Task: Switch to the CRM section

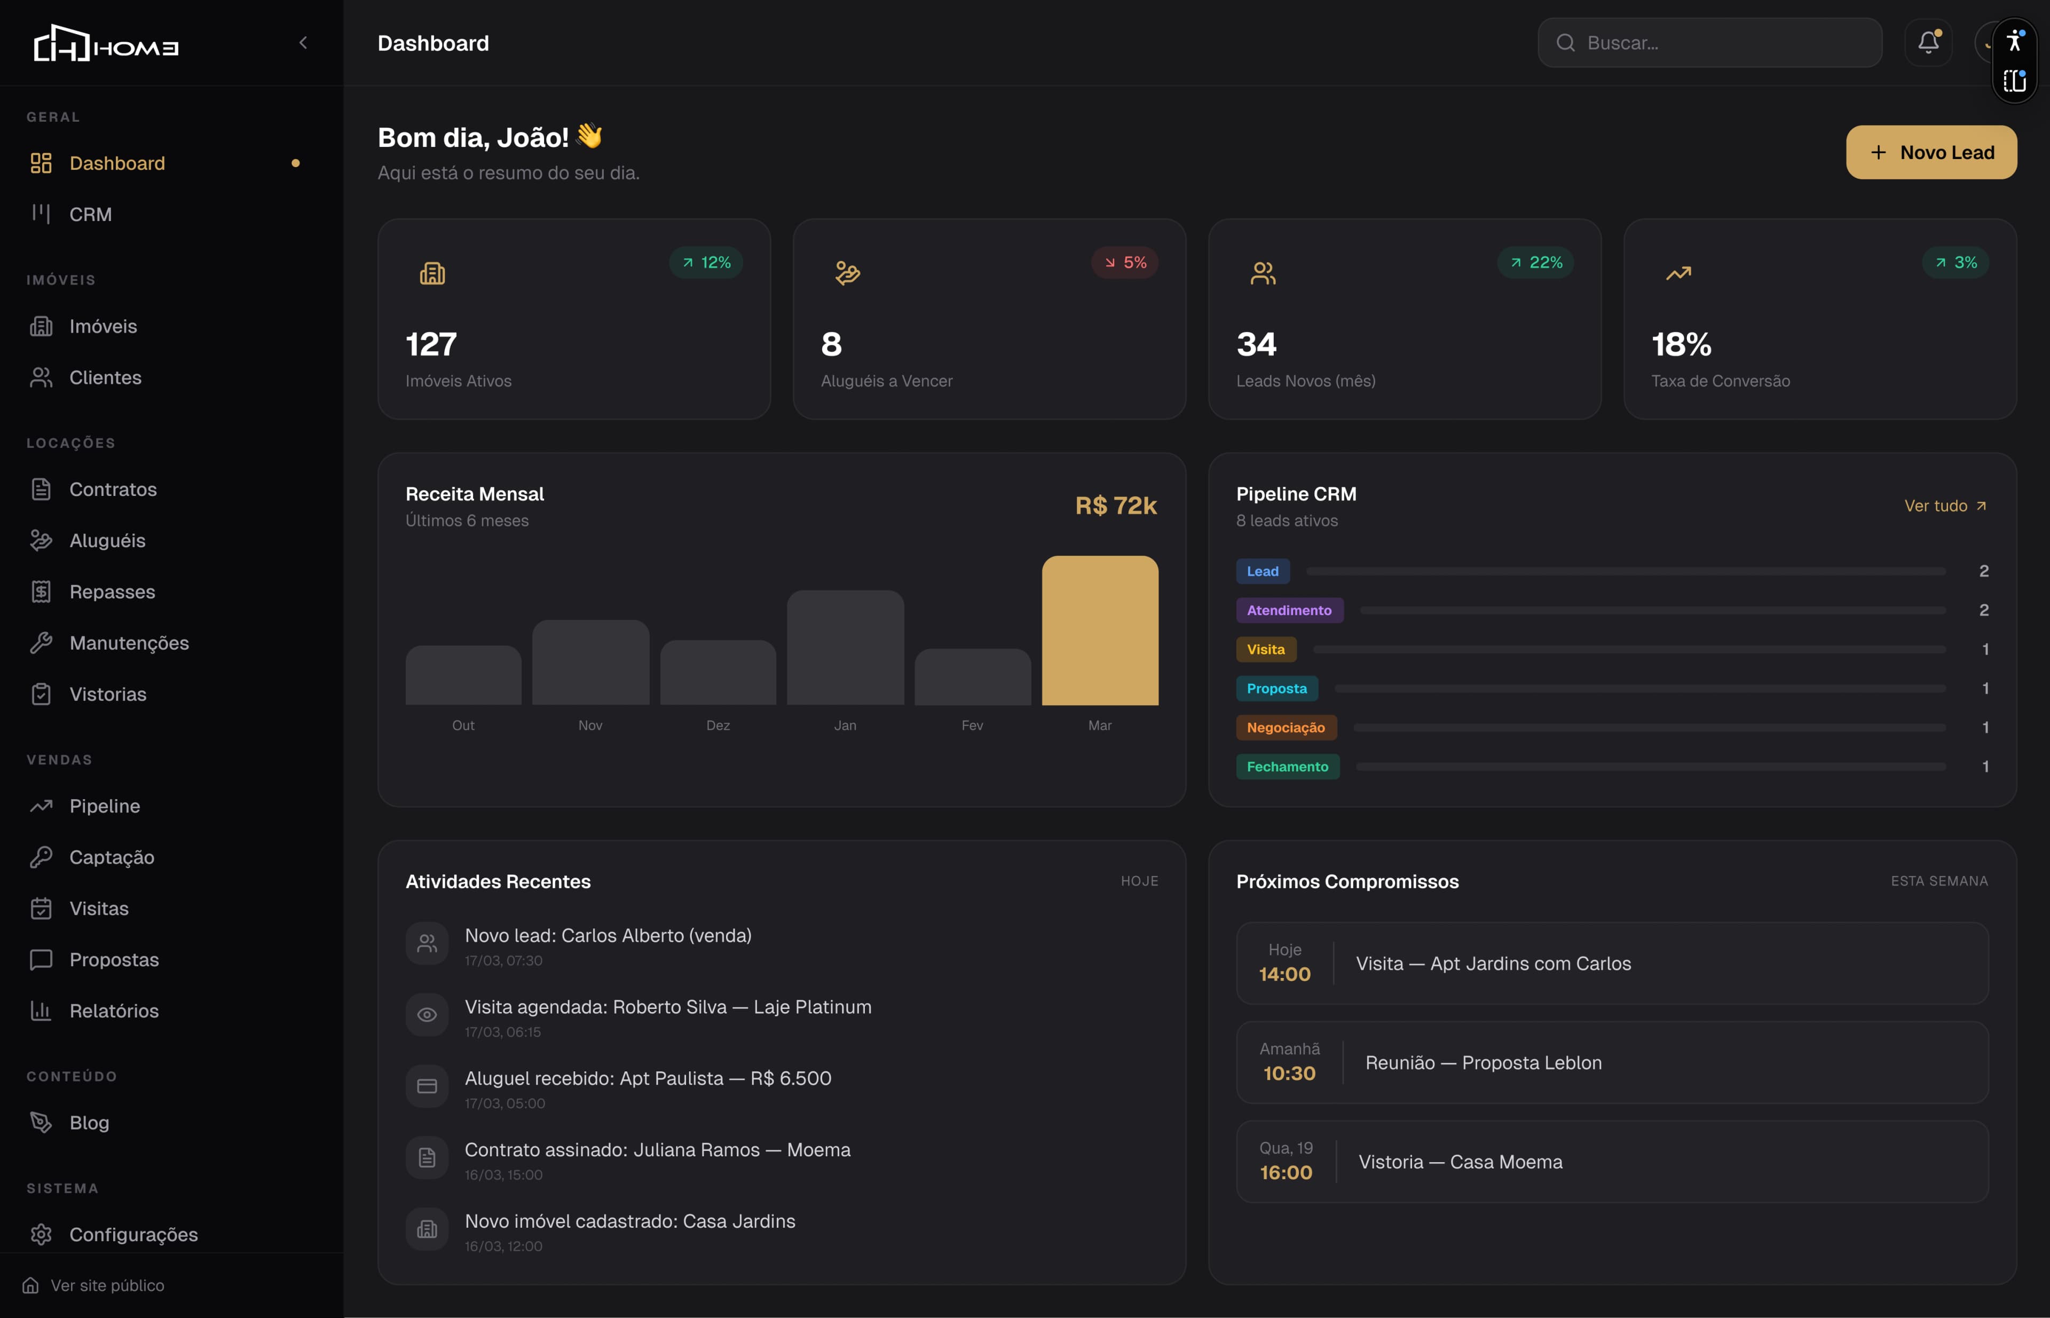Action: (91, 214)
